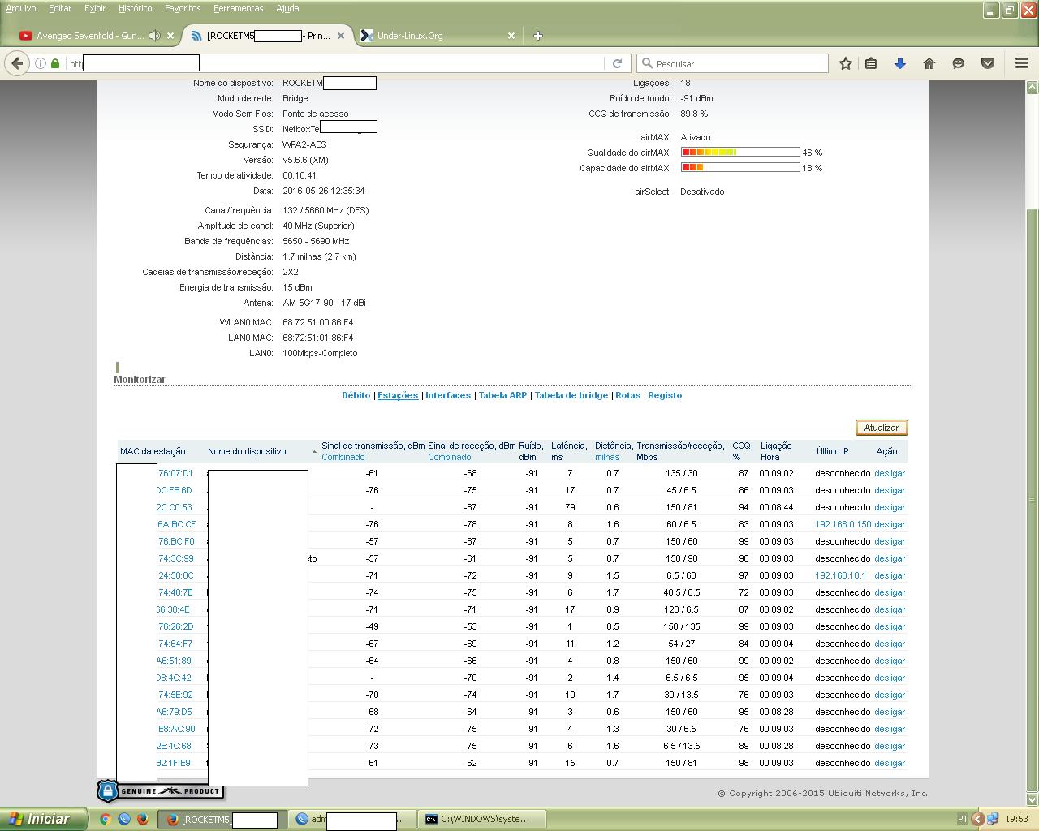This screenshot has height=831, width=1039.
Task: Go to the browser home icon
Action: pyautogui.click(x=929, y=63)
